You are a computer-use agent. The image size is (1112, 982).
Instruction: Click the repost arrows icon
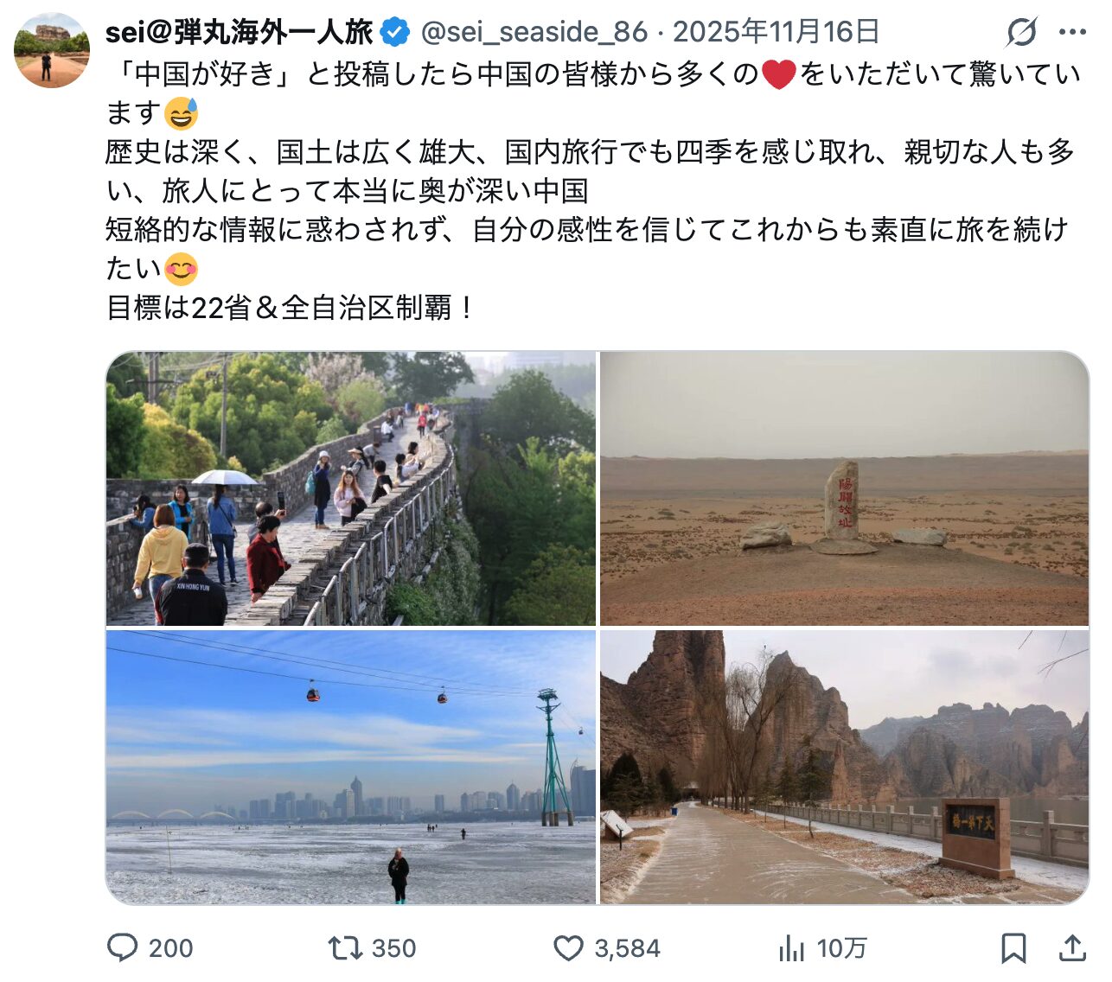coord(343,947)
